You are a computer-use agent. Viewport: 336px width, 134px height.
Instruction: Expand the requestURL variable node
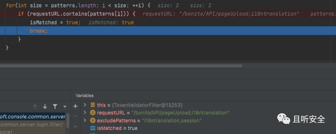click(x=85, y=113)
